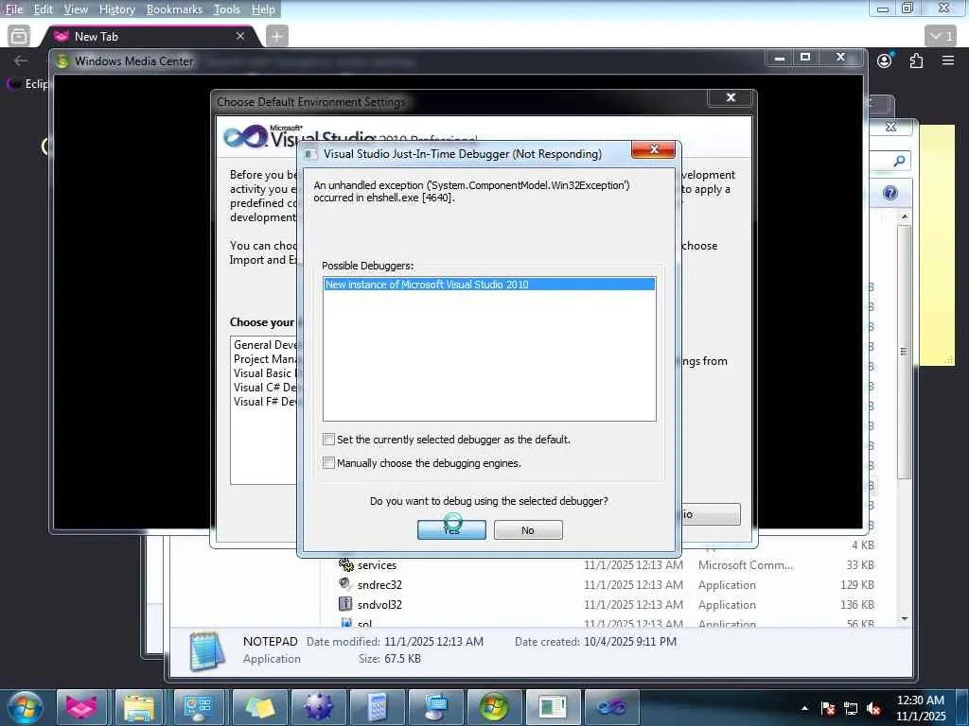The width and height of the screenshot is (969, 726).
Task: Close the Just-In-Time Debugger dialog
Action: coord(653,149)
